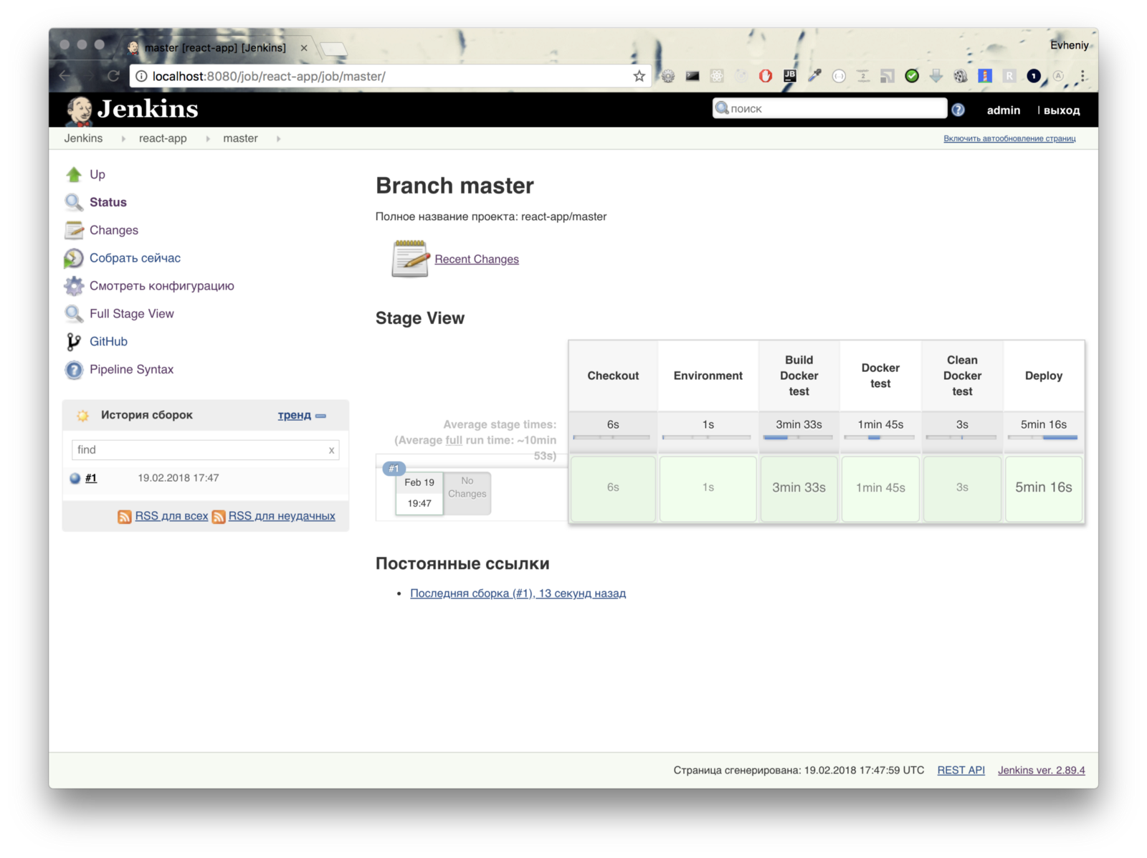Open the admin user link
This screenshot has width=1147, height=858.
point(1004,110)
